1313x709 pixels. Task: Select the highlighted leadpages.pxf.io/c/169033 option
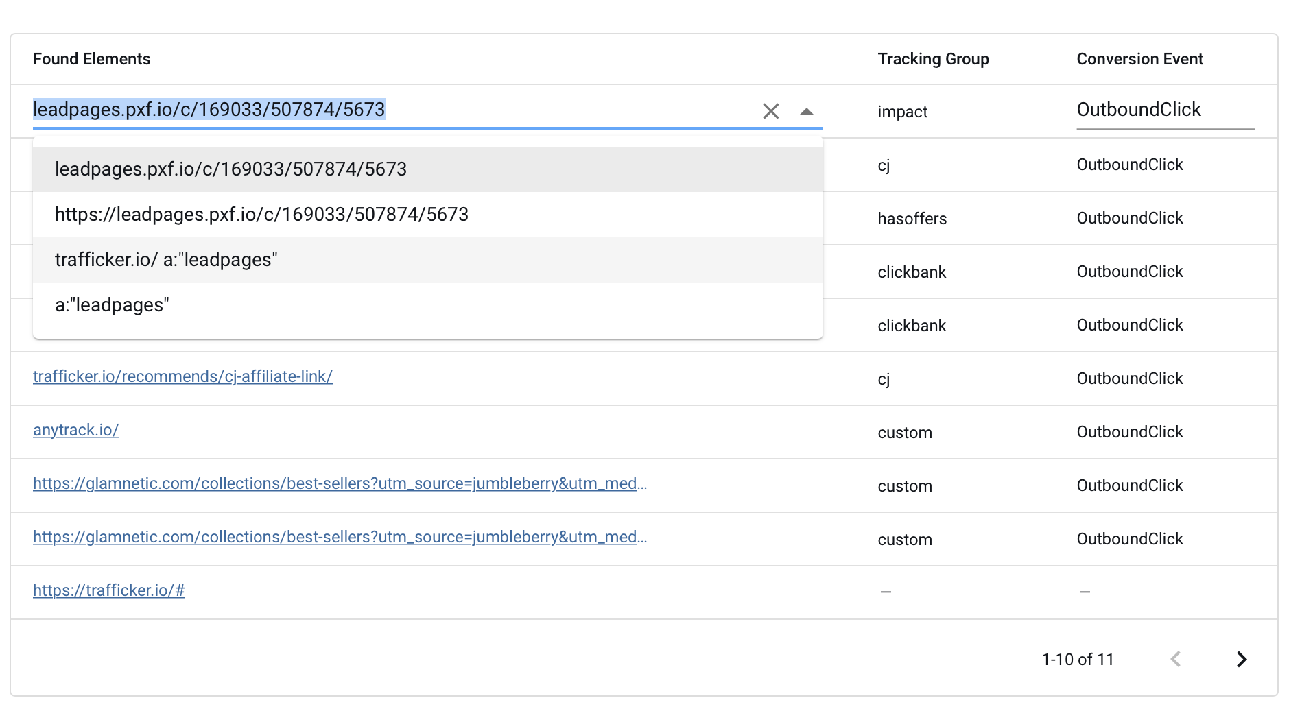click(428, 169)
